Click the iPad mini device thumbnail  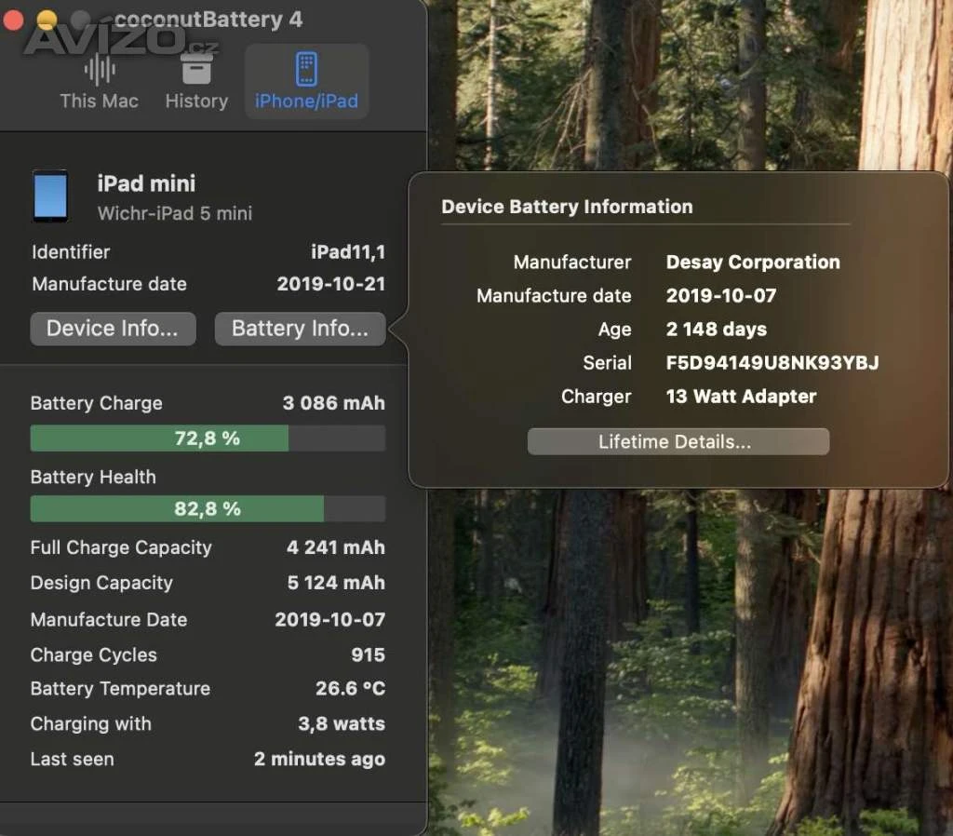[x=50, y=196]
